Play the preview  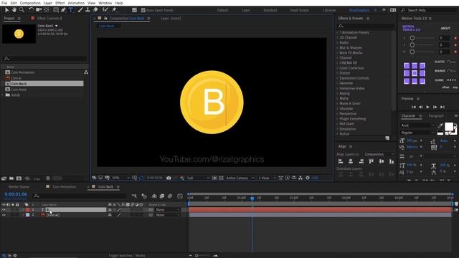tap(427, 107)
